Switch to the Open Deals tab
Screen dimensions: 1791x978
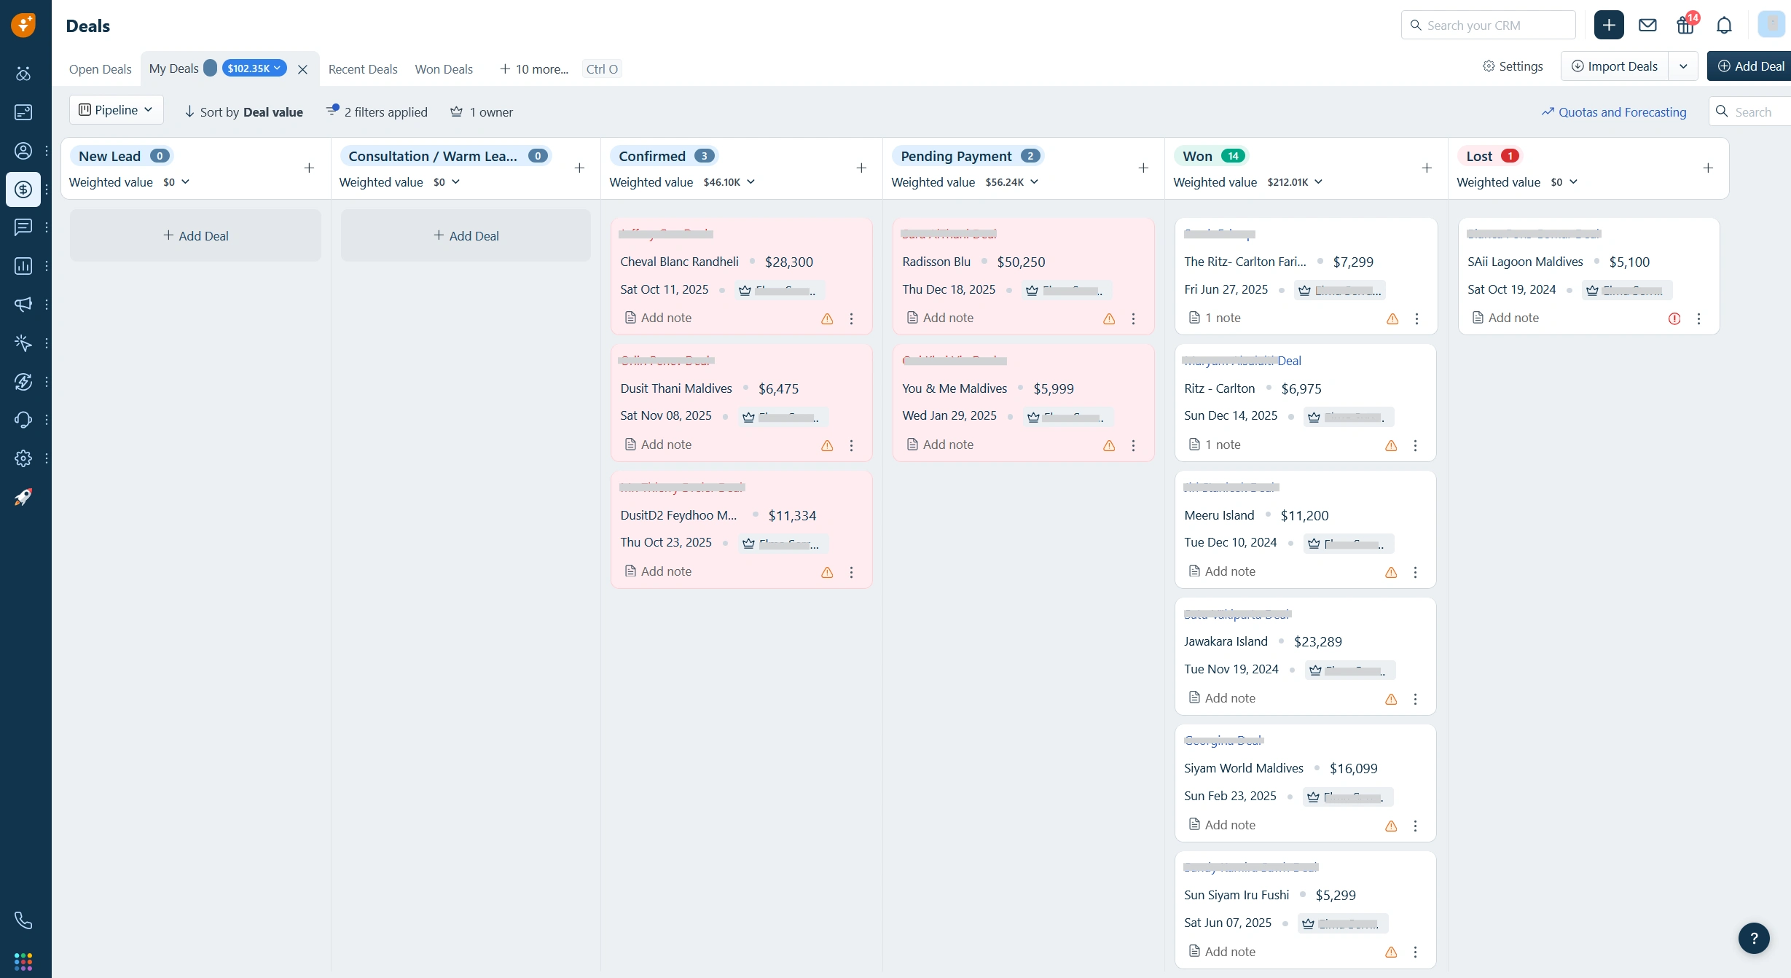(100, 69)
